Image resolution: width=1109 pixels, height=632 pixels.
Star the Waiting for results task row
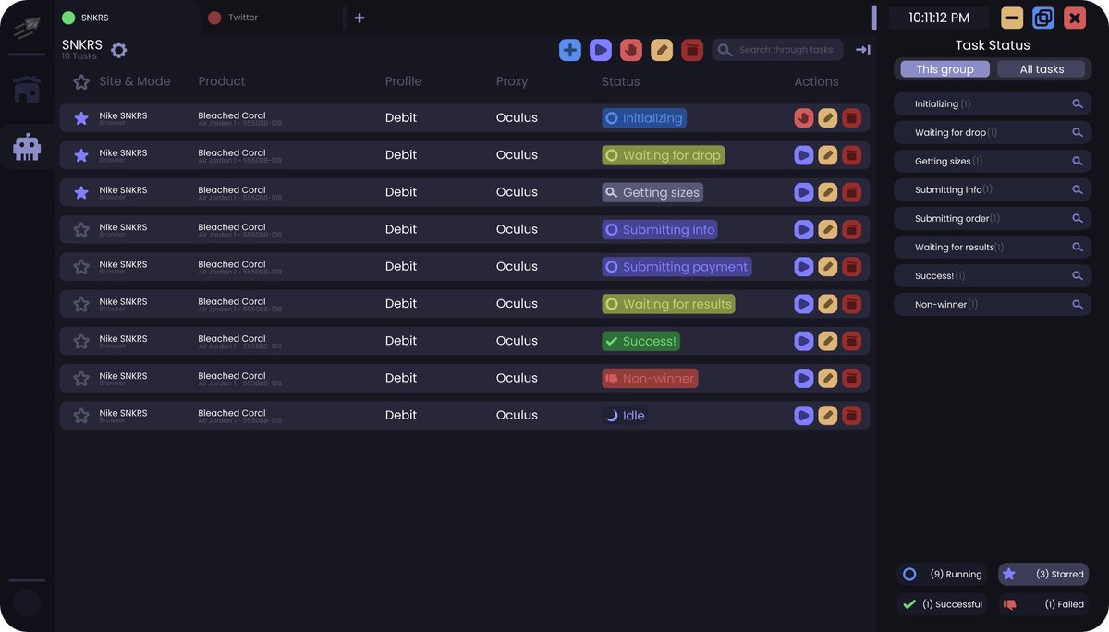(81, 304)
